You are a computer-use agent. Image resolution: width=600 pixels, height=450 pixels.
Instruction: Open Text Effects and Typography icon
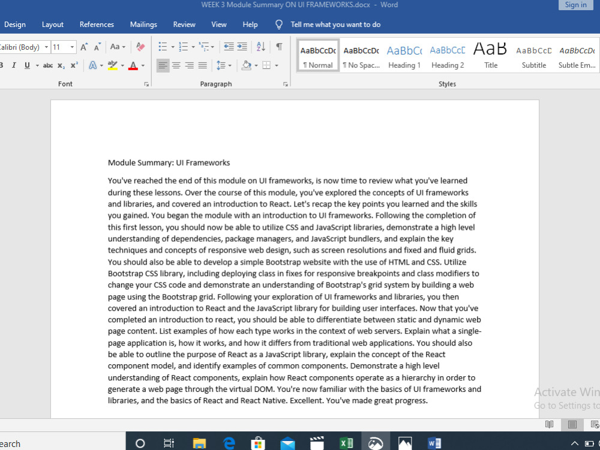92,65
